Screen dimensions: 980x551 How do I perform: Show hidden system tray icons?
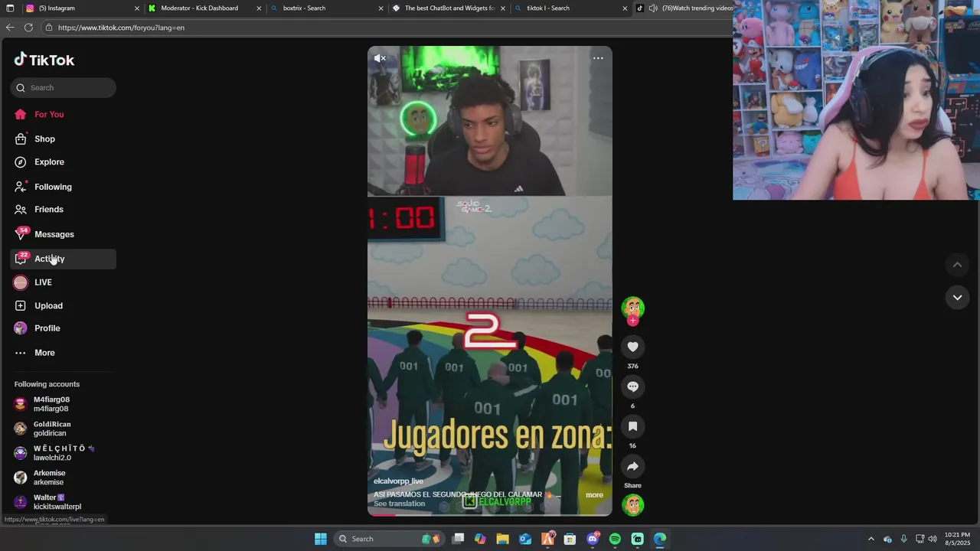pyautogui.click(x=871, y=539)
